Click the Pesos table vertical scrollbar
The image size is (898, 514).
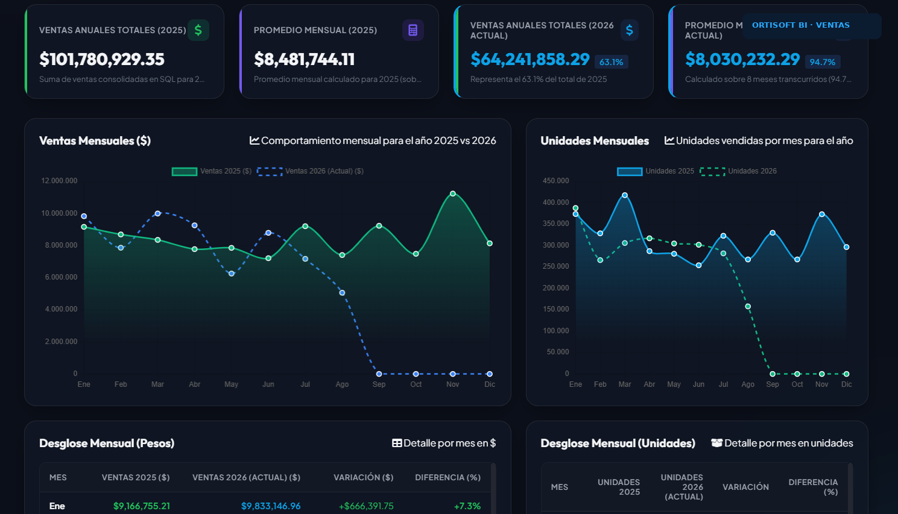[x=493, y=488]
